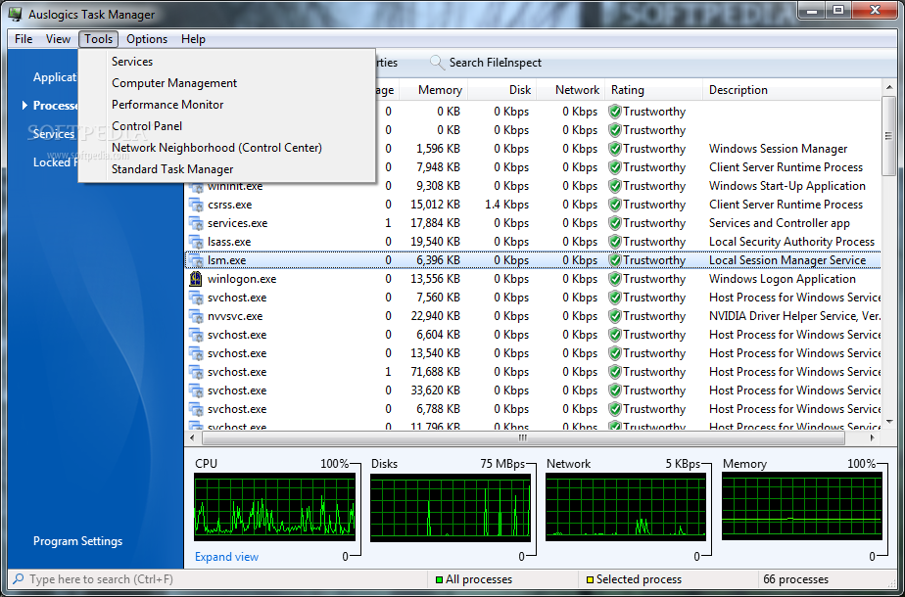
Task: Click yellow Selected process legend square
Action: click(590, 579)
